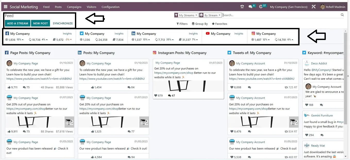Open the Campaigns menu
Screen dimensions: 350x160
(74, 7)
